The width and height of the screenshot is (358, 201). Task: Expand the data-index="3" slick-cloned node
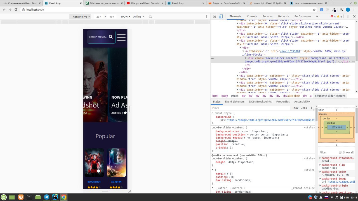pyautogui.click(x=238, y=76)
